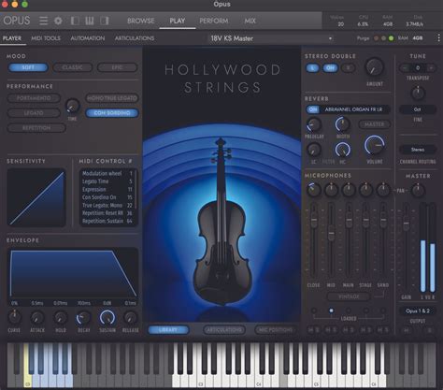
Task: Select the Soft mood
Action: (x=28, y=67)
